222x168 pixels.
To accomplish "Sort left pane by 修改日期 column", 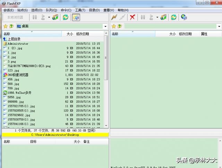I will (89, 34).
